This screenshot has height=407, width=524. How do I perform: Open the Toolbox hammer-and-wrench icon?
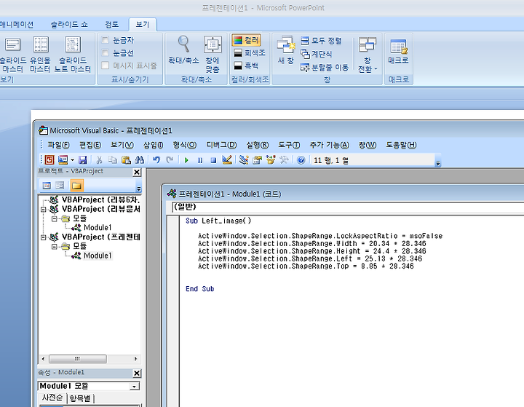point(284,160)
